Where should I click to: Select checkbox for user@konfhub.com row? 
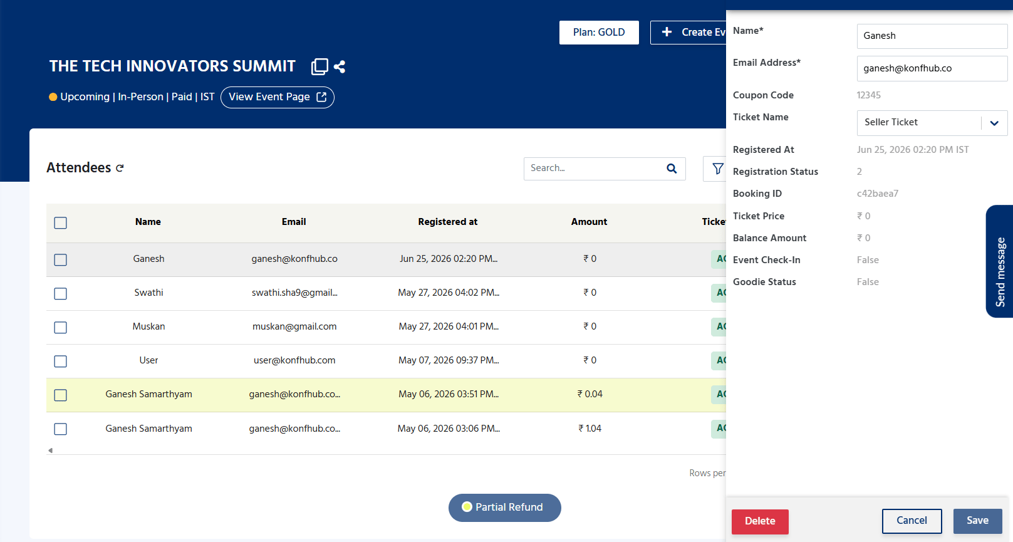tap(61, 362)
